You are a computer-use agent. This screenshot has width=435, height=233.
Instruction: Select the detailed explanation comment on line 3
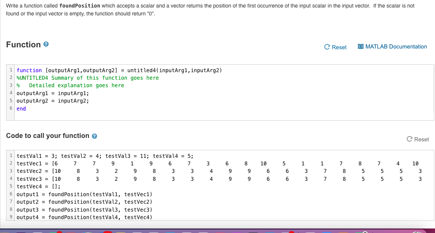pos(71,85)
